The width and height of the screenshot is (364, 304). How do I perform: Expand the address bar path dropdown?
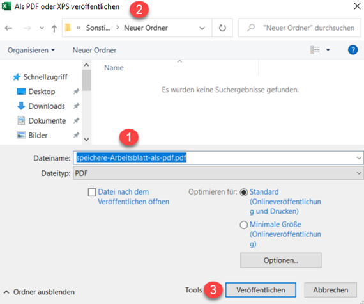[202, 28]
